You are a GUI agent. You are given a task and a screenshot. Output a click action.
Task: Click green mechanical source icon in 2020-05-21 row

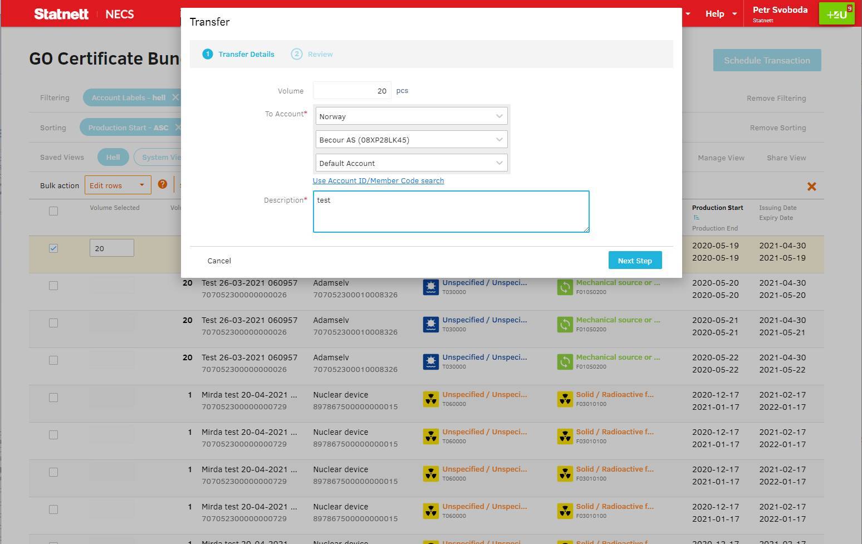click(565, 325)
